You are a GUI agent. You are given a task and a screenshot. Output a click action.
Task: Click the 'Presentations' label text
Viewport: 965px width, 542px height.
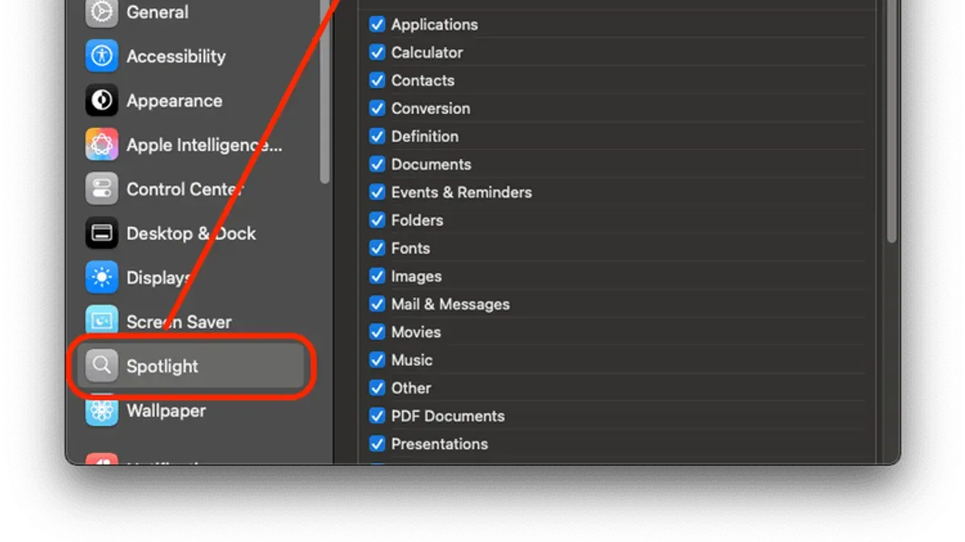439,444
